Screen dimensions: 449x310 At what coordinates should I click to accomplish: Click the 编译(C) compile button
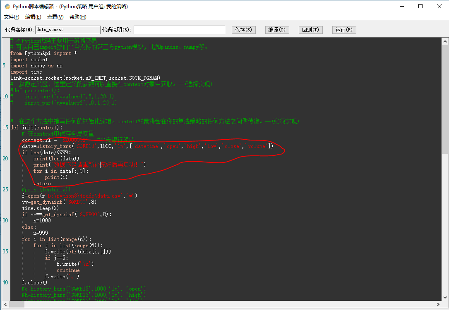pyautogui.click(x=277, y=30)
